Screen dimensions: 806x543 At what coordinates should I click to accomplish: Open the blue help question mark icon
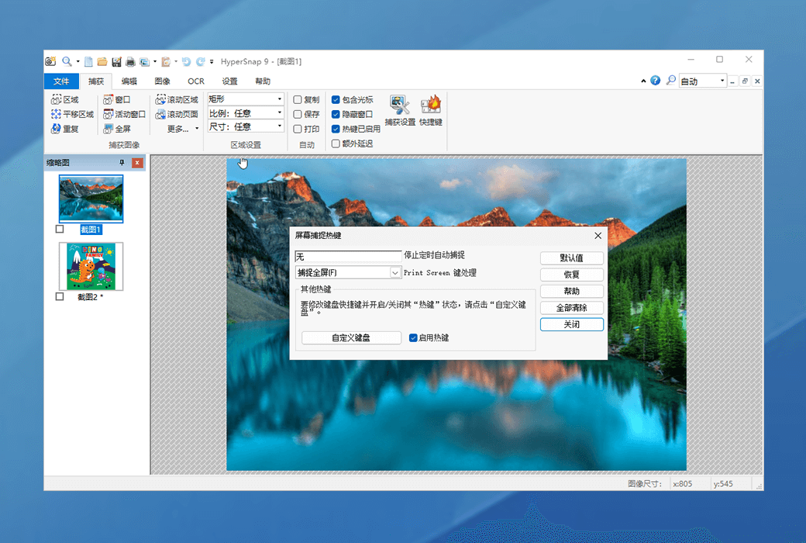click(x=656, y=81)
